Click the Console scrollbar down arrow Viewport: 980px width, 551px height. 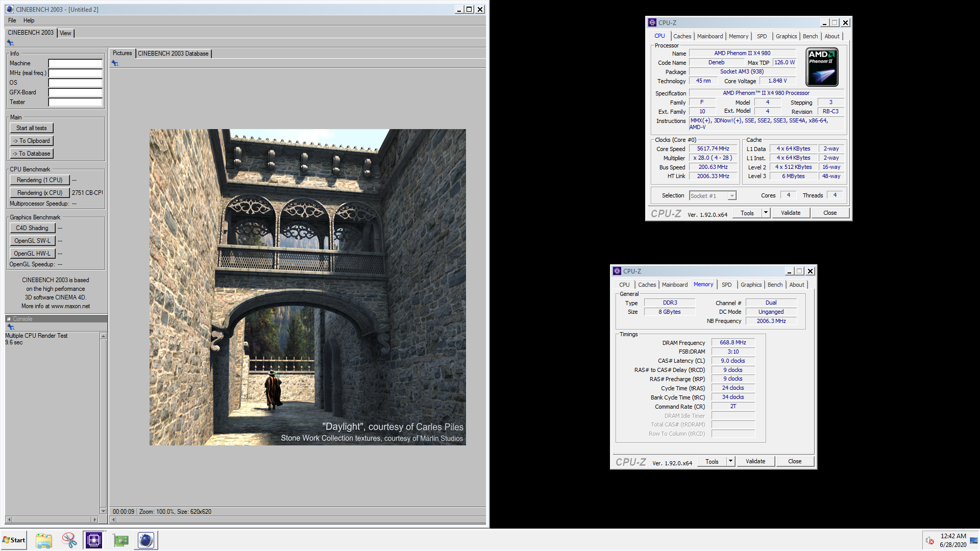tap(103, 511)
